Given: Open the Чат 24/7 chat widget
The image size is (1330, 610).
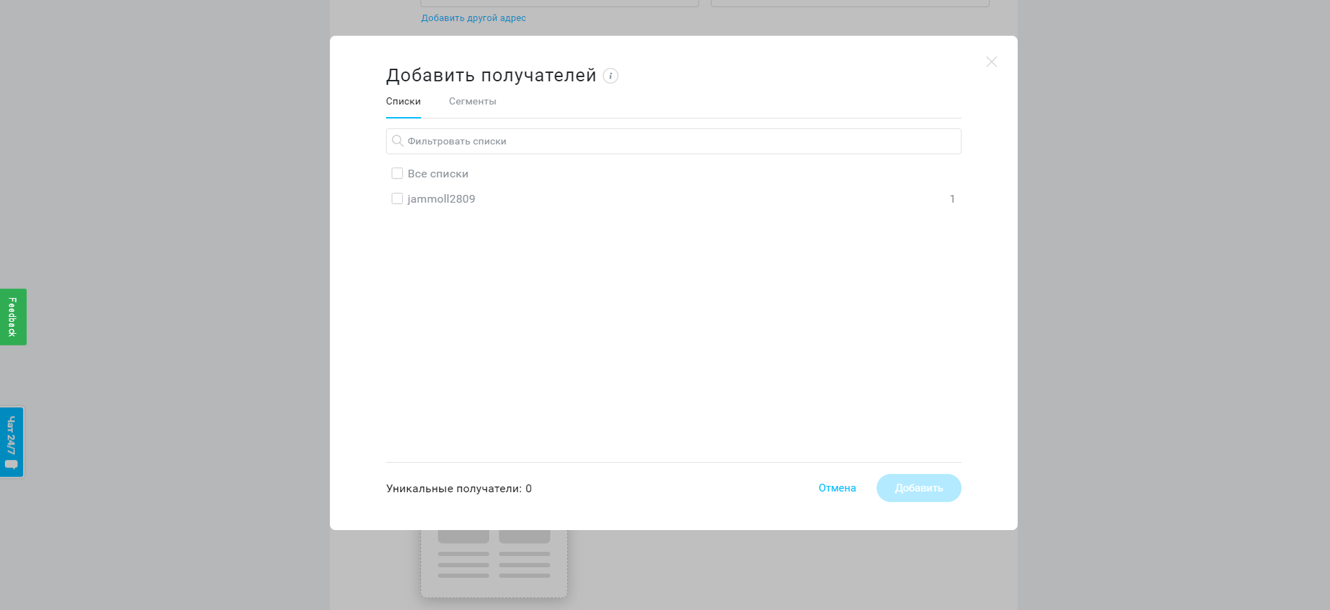Looking at the screenshot, I should [x=11, y=442].
